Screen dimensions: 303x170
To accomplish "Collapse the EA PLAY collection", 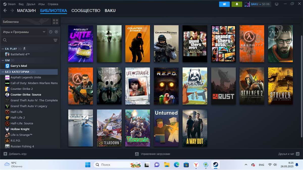I will [2, 49].
